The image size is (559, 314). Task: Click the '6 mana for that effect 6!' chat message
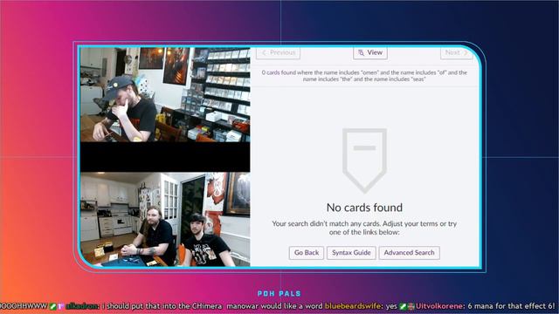point(511,306)
